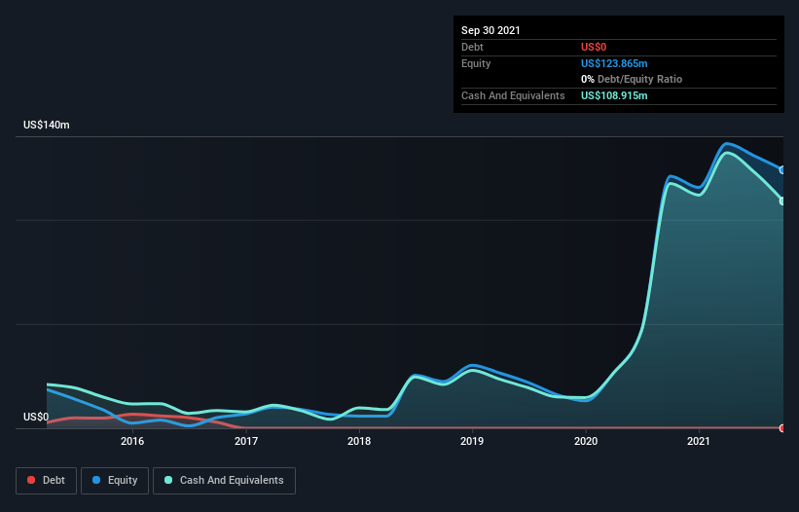Click the US$0 y-axis label
Screen dimensions: 799x512
(x=36, y=417)
